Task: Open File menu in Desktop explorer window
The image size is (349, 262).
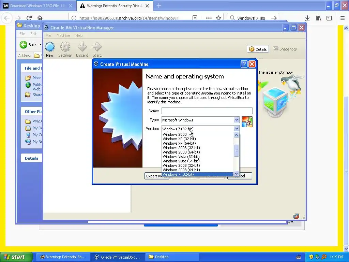Action: pos(22,34)
